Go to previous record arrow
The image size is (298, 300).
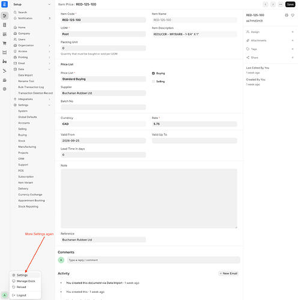click(x=266, y=4)
